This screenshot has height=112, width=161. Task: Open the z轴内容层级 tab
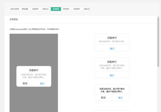pos(15,9)
